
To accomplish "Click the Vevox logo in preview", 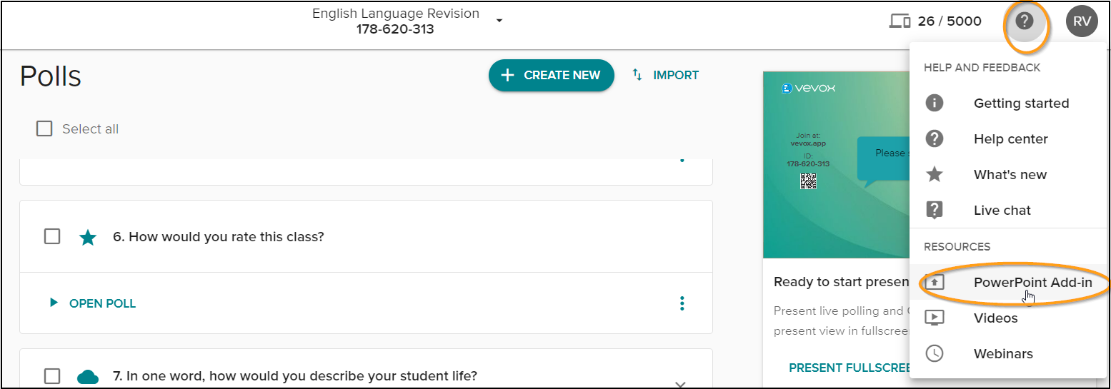I will tap(809, 89).
